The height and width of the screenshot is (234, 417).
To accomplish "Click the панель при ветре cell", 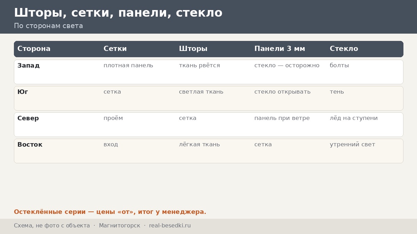I will pyautogui.click(x=282, y=118).
